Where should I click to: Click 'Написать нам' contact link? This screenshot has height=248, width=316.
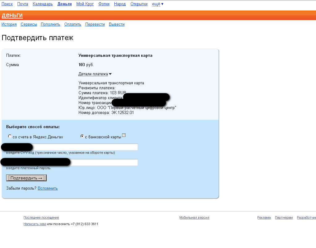35,224
